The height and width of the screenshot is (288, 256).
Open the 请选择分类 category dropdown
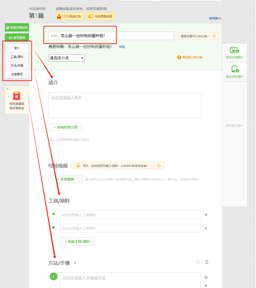[x=67, y=58]
